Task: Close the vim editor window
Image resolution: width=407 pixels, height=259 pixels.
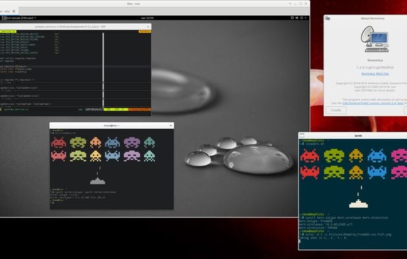Action: tap(148, 27)
